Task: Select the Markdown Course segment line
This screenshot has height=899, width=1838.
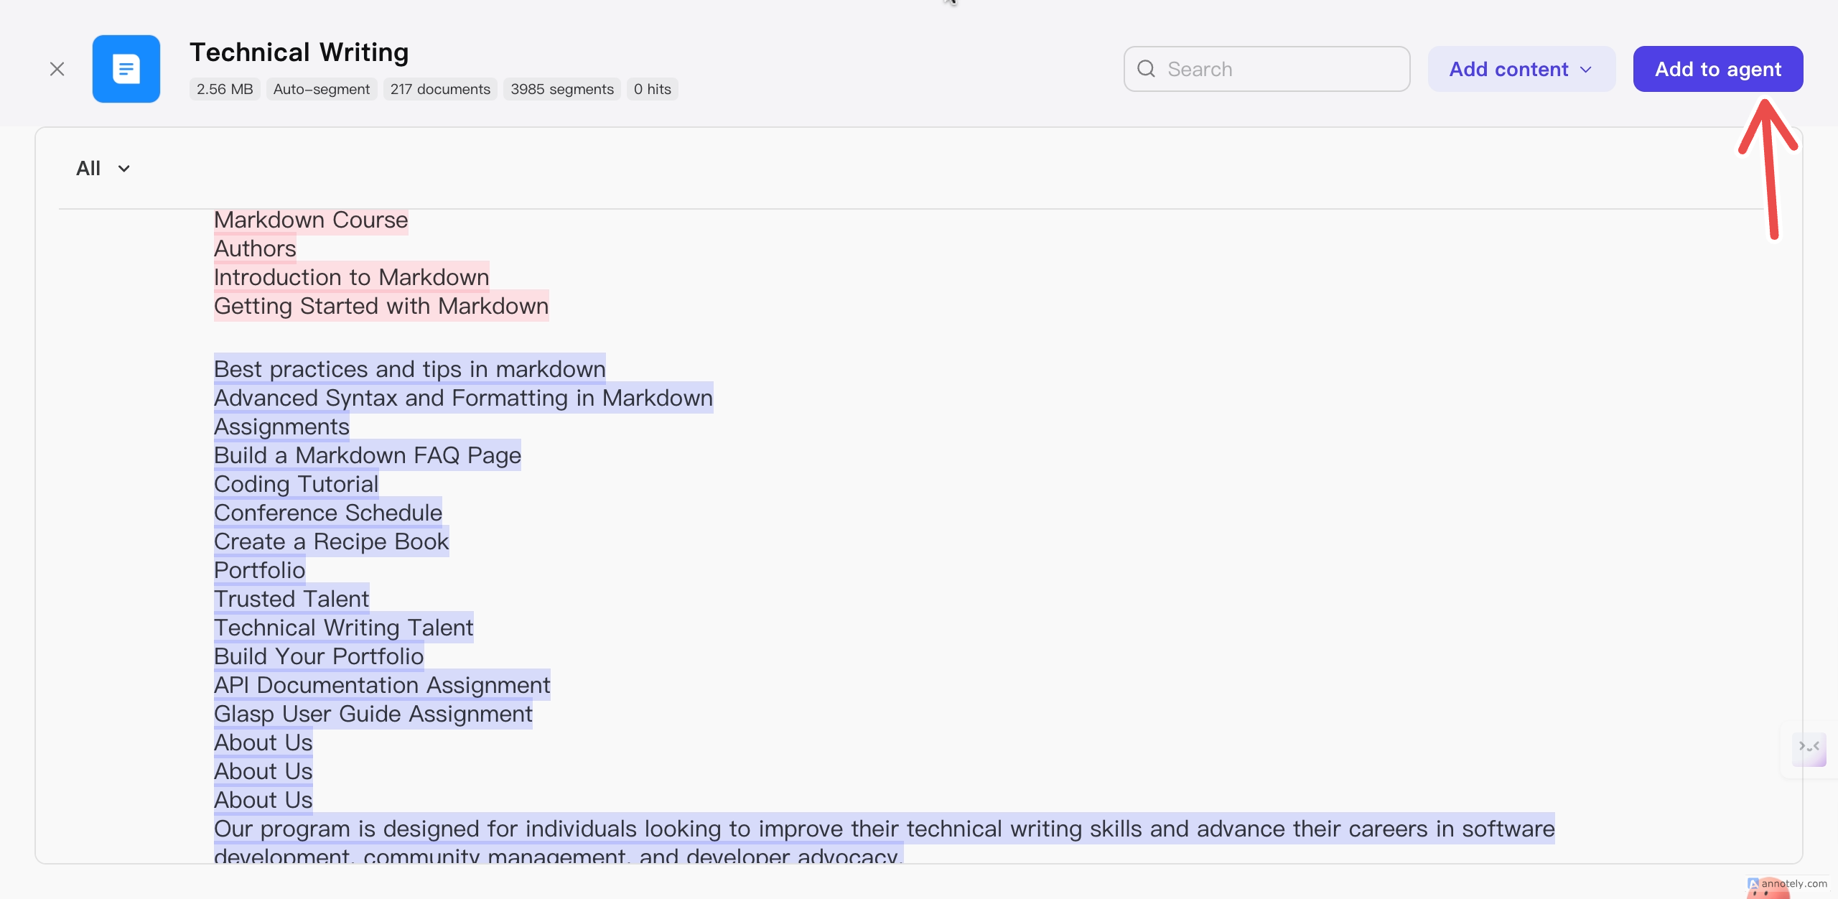Action: (311, 220)
